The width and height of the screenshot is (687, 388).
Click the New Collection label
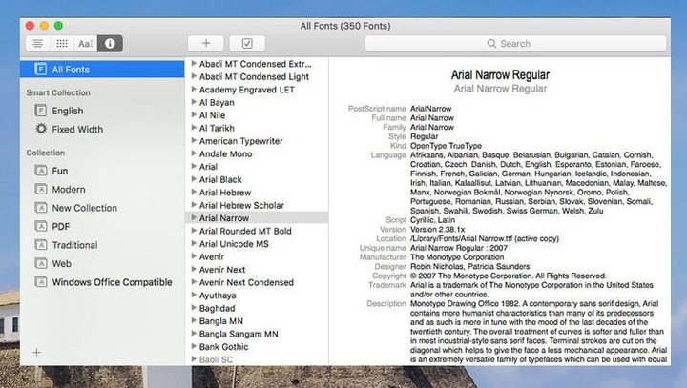pos(85,208)
